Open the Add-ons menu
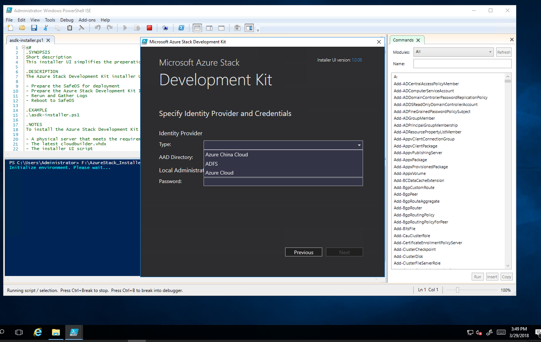 pyautogui.click(x=87, y=20)
